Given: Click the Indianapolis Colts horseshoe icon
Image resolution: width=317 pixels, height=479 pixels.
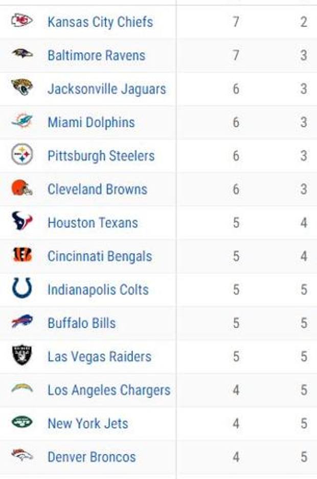Looking at the screenshot, I should (x=22, y=288).
